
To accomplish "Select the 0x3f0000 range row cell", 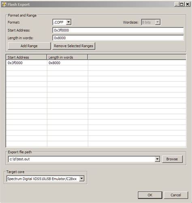I will pos(26,63).
